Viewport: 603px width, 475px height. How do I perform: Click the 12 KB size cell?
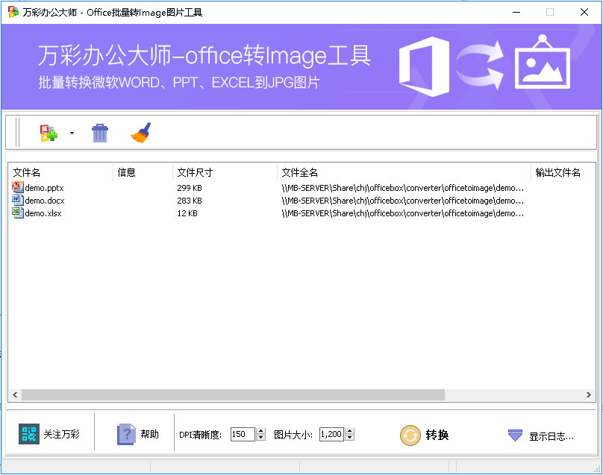coord(187,213)
